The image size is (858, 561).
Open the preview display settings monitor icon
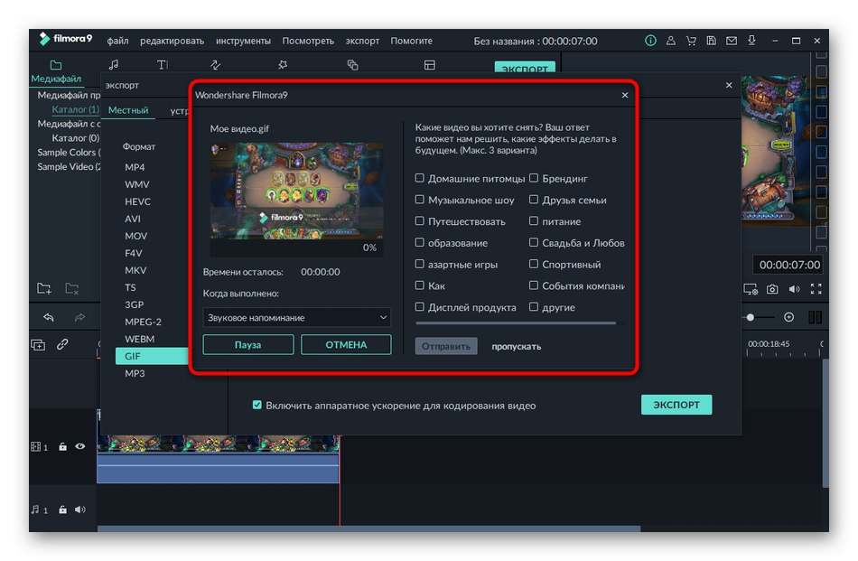[751, 288]
